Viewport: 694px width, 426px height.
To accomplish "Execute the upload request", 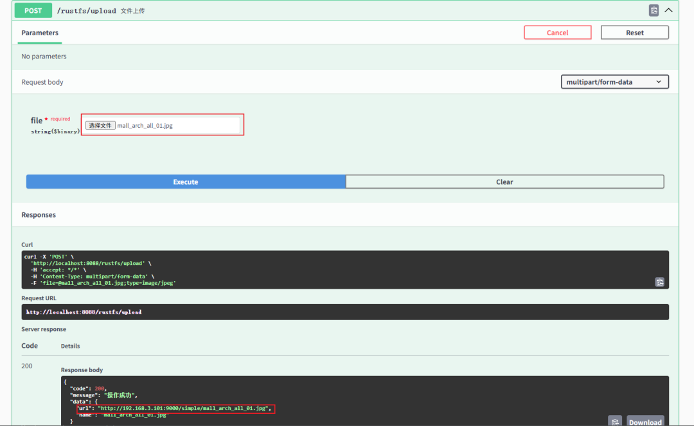I will 186,182.
